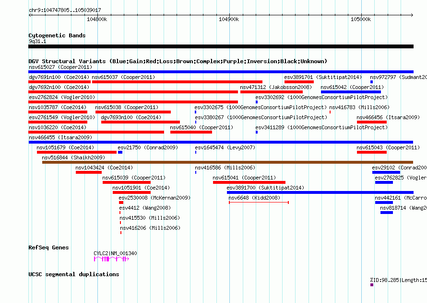Select esv2530008 (McKernan2009) label

coord(154,198)
